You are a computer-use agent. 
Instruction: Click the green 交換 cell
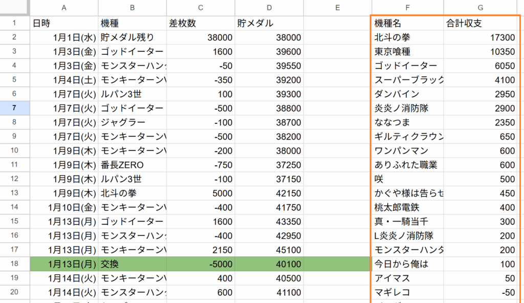(x=133, y=264)
